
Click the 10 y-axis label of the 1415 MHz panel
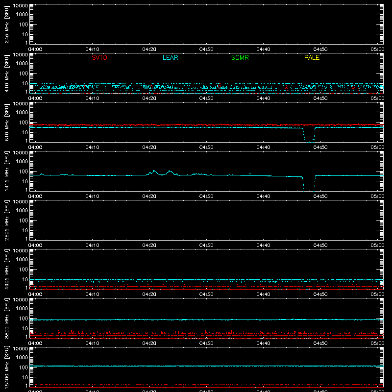tap(25, 181)
